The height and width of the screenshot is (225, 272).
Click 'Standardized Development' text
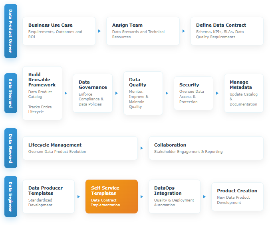(x=40, y=203)
